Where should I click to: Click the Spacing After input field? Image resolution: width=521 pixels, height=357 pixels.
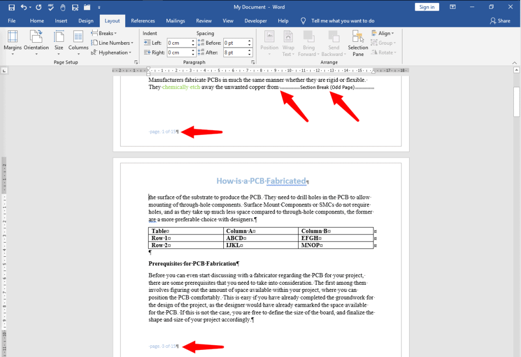pyautogui.click(x=235, y=52)
